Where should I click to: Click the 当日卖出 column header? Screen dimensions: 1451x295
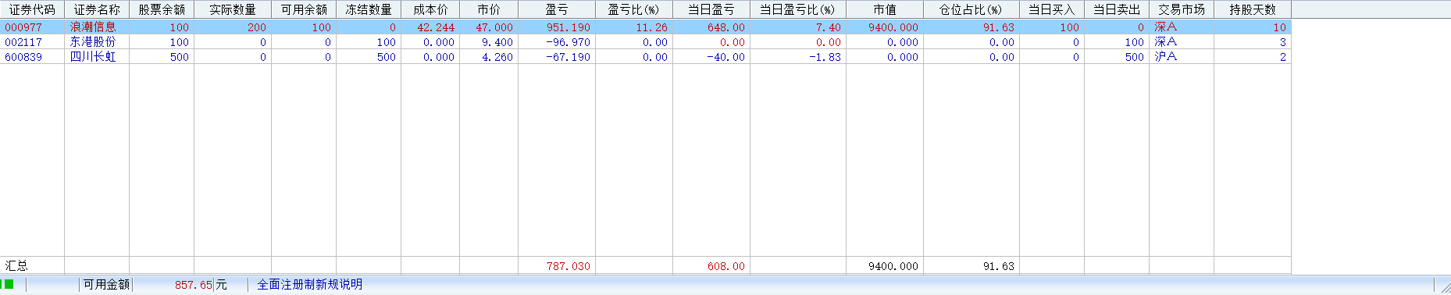pyautogui.click(x=1117, y=9)
